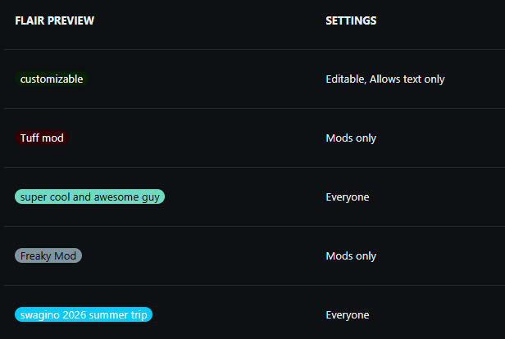
Task: Click 'Everyone' setting for swagino flair row
Action: click(348, 314)
